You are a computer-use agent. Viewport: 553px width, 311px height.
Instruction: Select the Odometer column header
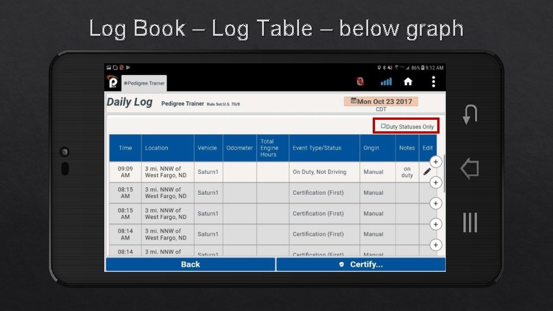(240, 148)
